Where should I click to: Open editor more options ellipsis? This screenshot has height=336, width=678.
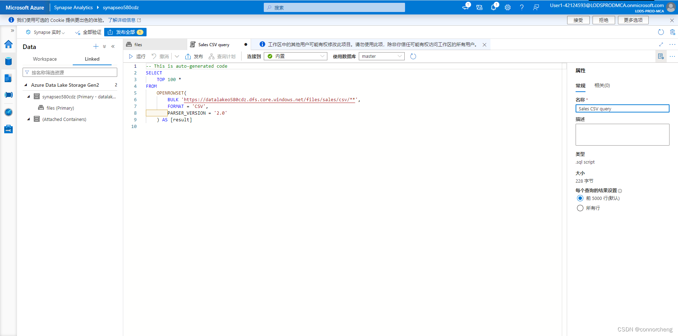(x=672, y=56)
